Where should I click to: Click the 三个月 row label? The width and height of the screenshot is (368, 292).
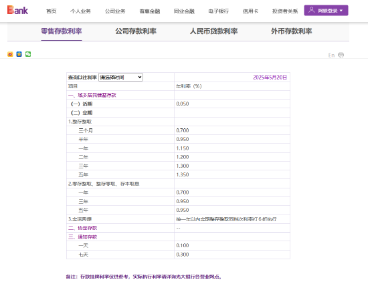point(86,130)
